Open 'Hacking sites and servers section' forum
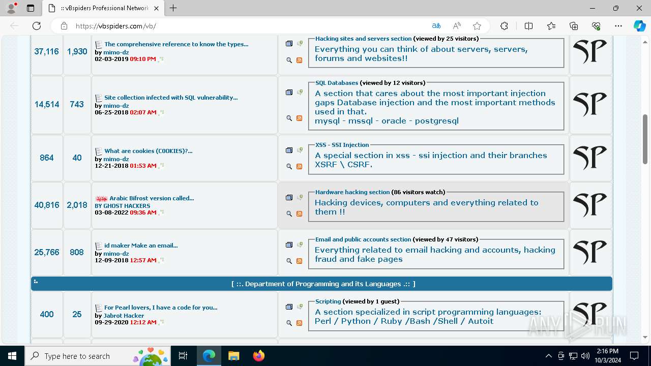 click(x=364, y=39)
